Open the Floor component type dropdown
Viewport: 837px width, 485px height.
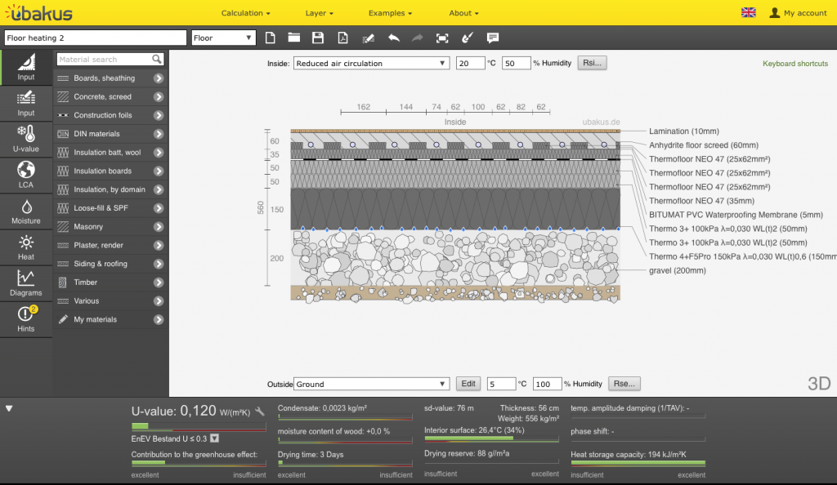[x=225, y=38]
